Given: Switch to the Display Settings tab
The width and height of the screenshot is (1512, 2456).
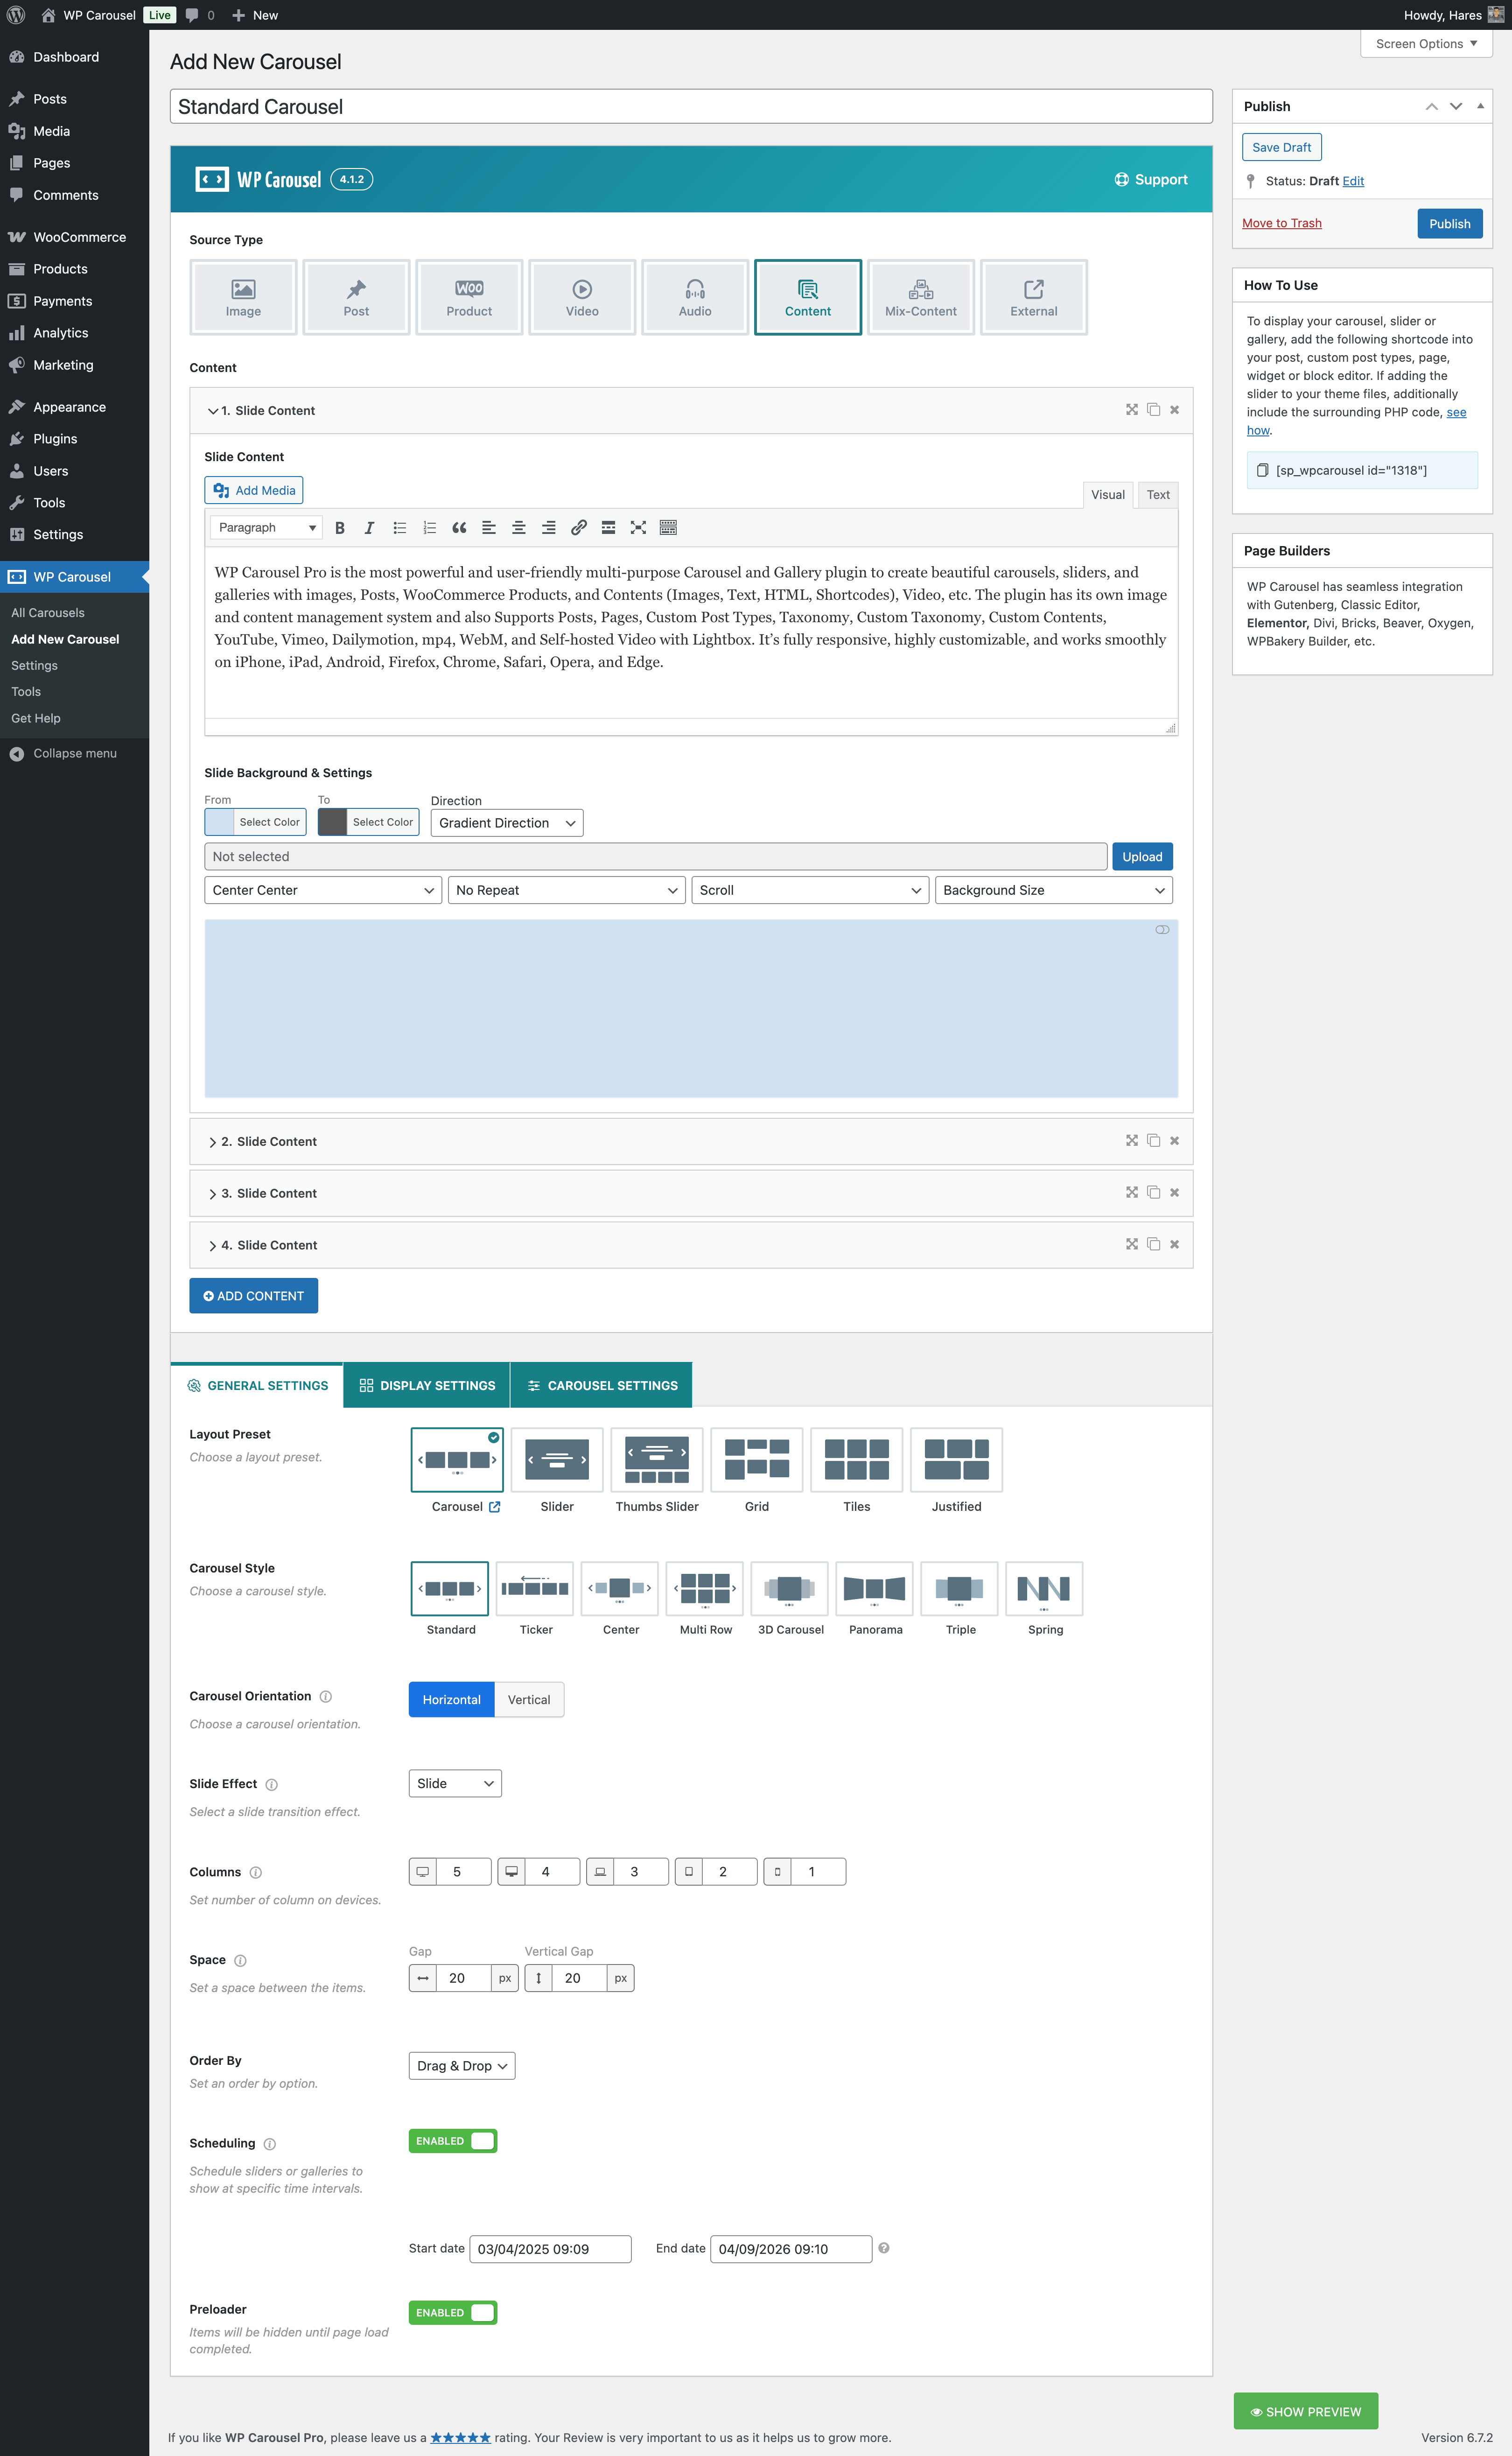Looking at the screenshot, I should [427, 1385].
